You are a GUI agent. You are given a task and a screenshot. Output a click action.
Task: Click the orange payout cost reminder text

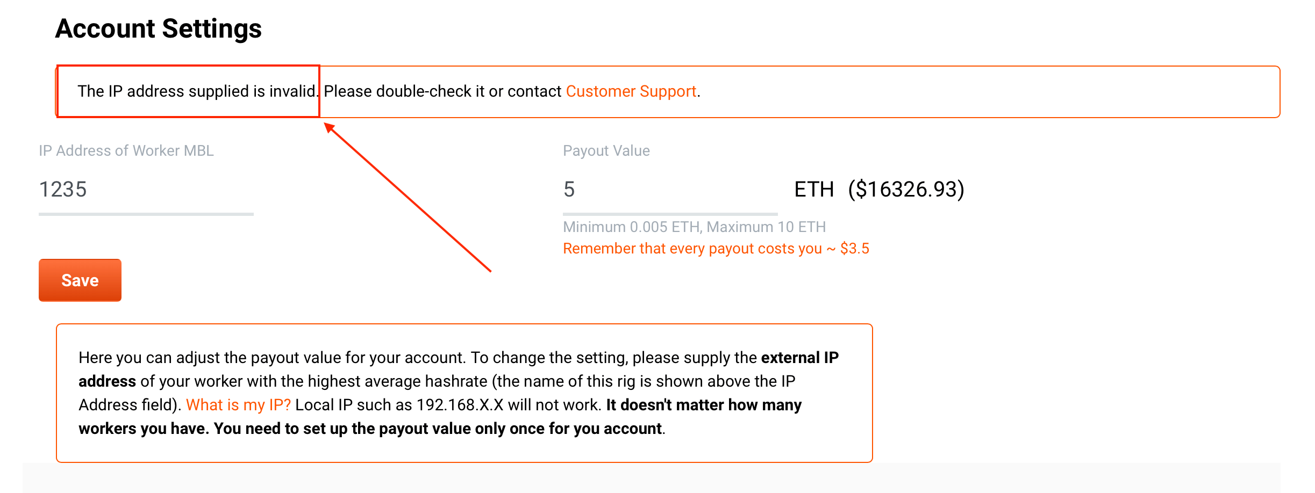[716, 249]
